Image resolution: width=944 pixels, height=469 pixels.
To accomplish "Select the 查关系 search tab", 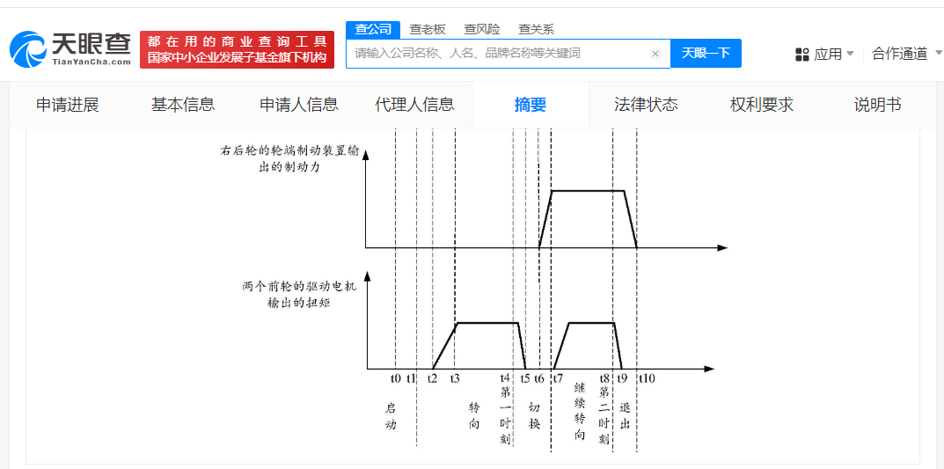I will [536, 29].
